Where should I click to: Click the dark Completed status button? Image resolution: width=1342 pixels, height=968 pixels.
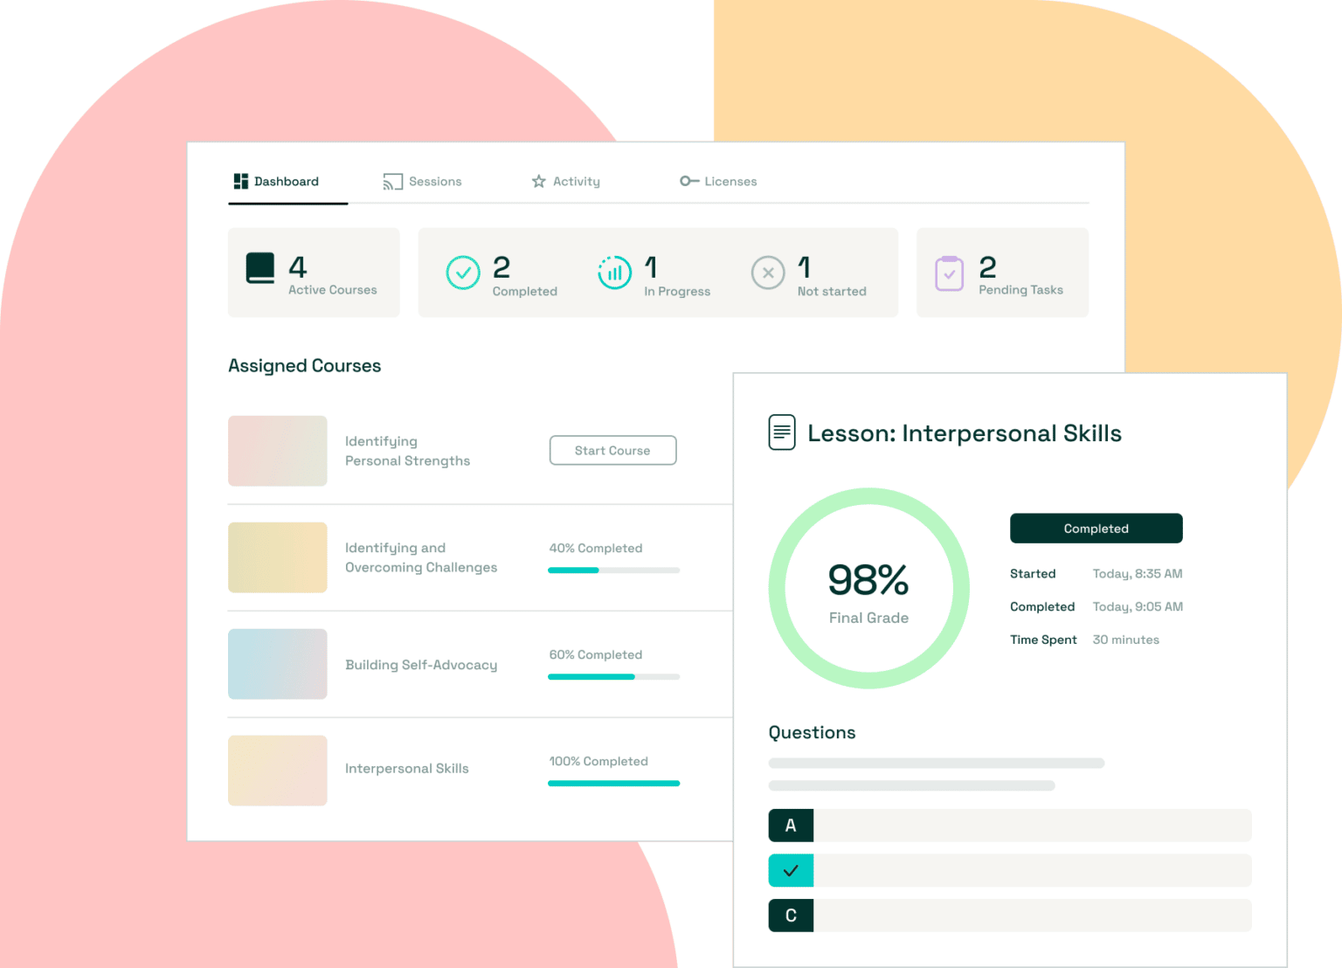tap(1096, 529)
